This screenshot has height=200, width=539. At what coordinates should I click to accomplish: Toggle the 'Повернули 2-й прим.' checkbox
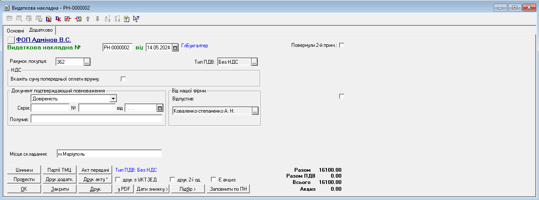coord(342,46)
